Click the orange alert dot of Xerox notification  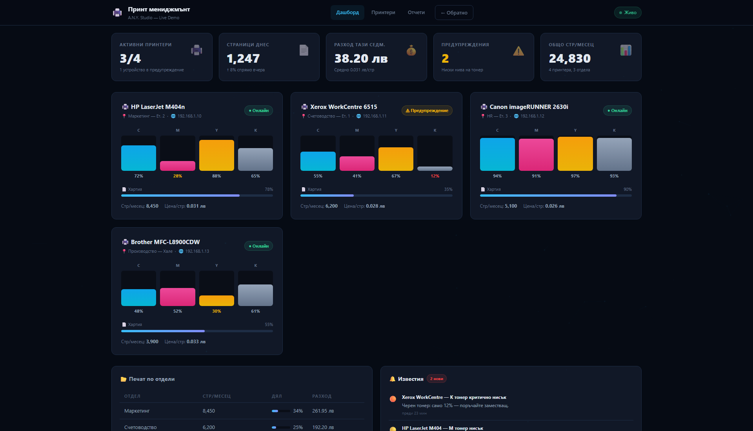click(393, 399)
